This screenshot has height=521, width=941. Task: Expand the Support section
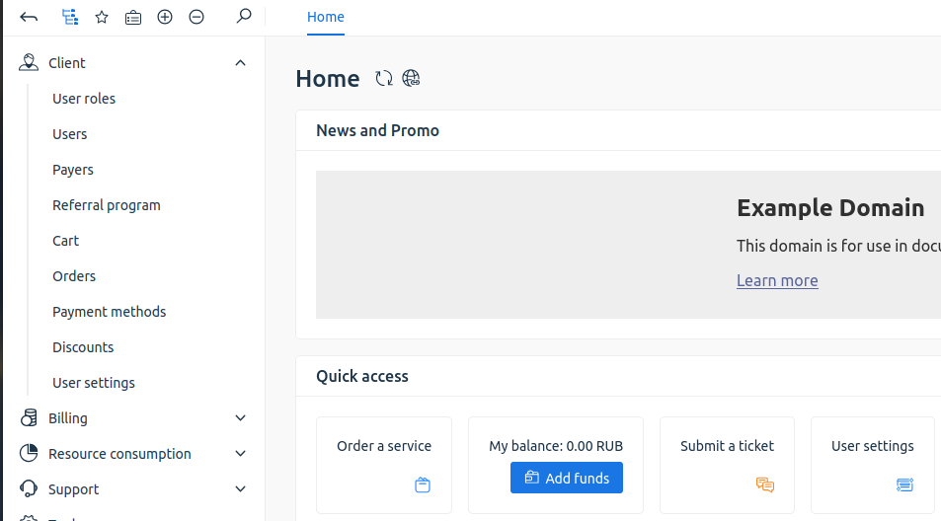click(240, 489)
